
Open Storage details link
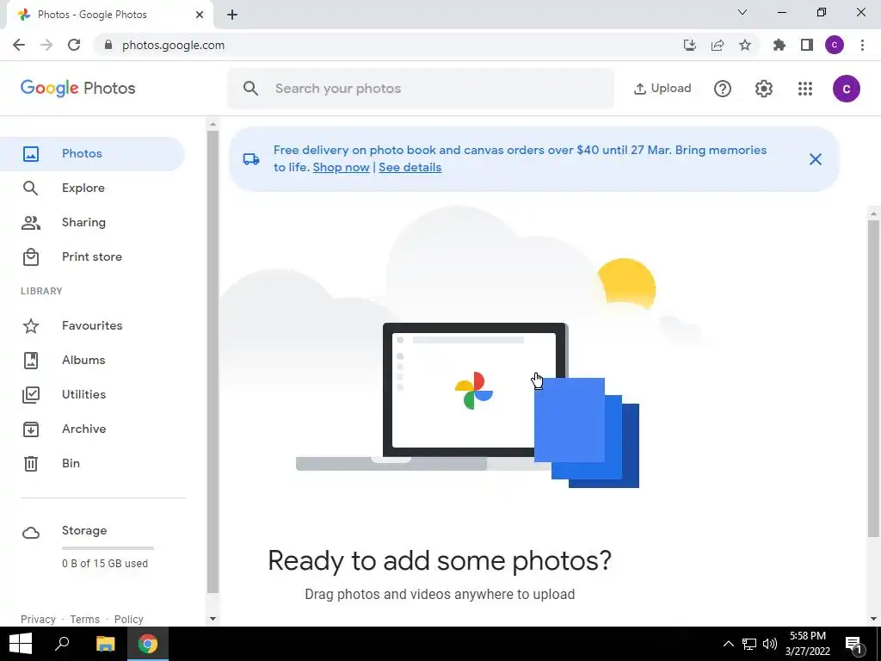[x=84, y=530]
